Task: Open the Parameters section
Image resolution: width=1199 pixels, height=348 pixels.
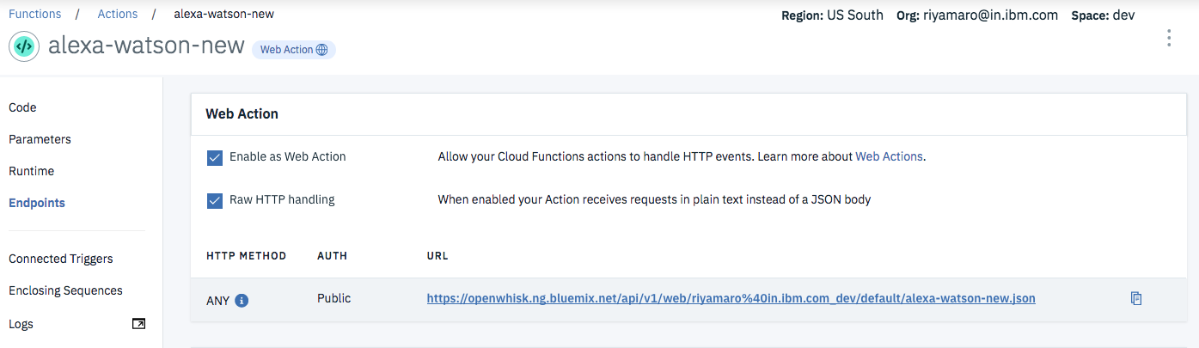Action: 40,139
